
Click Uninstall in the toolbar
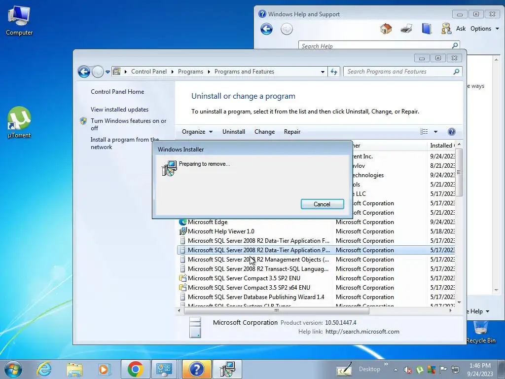(233, 131)
